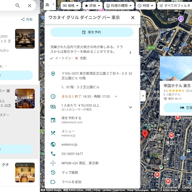Expand the opening hours dropdown arrow
Viewport: 192px width, 192px height.
(116, 96)
